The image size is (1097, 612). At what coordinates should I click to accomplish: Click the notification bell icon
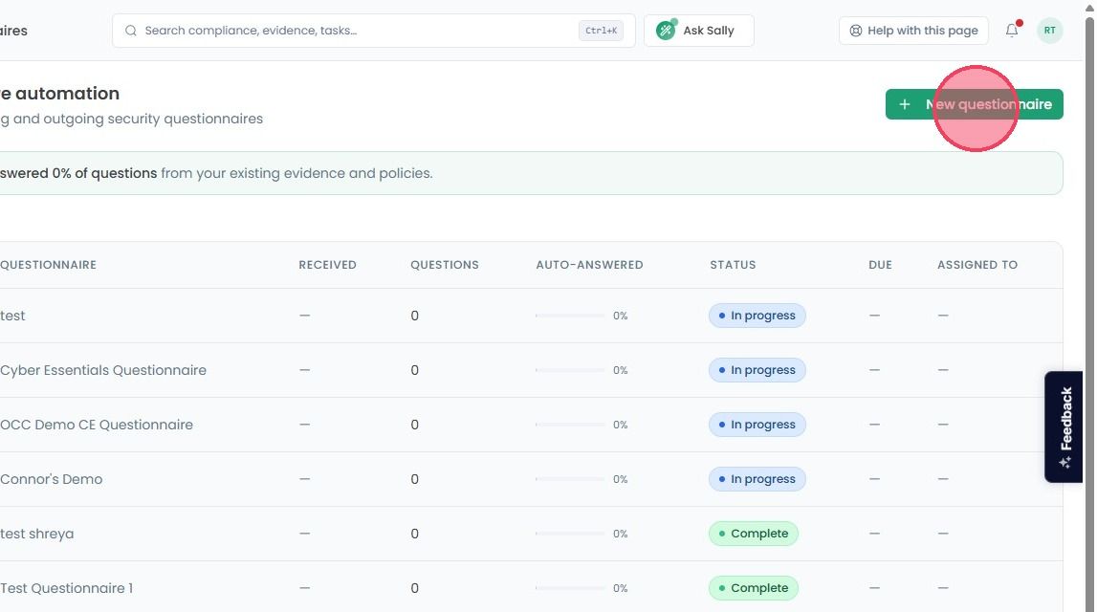tap(1012, 30)
